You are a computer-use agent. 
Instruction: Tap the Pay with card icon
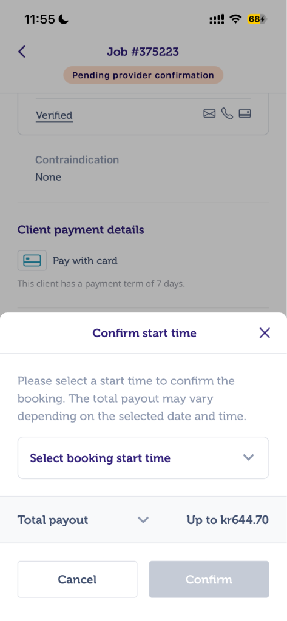pyautogui.click(x=32, y=261)
